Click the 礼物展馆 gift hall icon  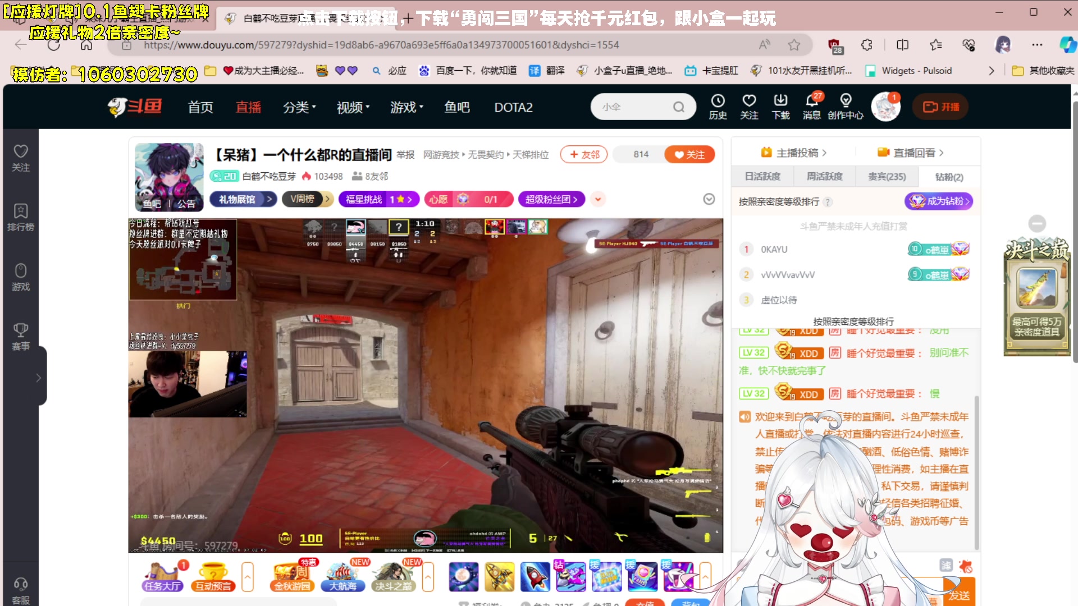[x=243, y=199]
